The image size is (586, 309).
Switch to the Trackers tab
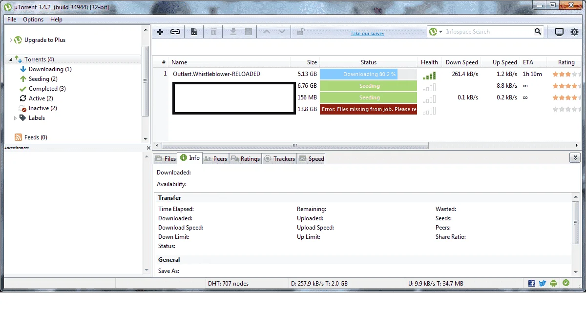pos(279,158)
